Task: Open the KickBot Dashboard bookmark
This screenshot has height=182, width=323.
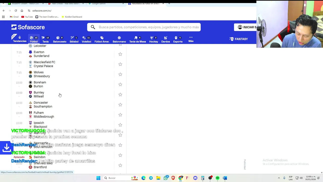Action: (x=72, y=17)
